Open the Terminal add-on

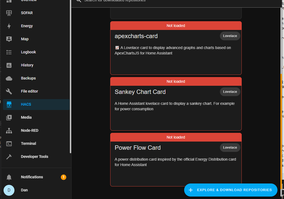[x=36, y=143]
